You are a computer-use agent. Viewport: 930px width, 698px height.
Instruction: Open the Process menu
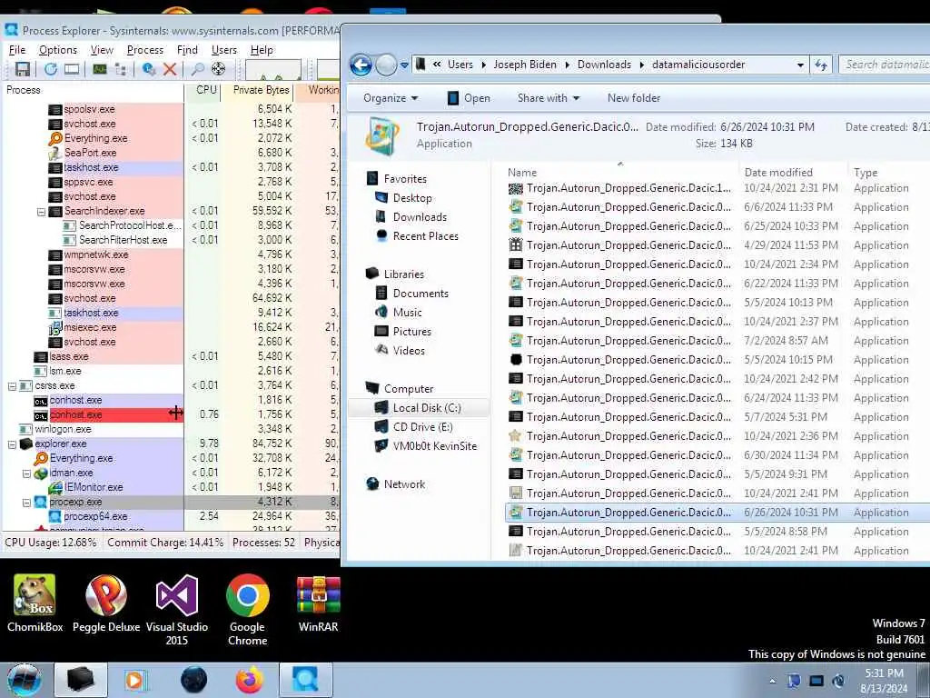point(144,50)
